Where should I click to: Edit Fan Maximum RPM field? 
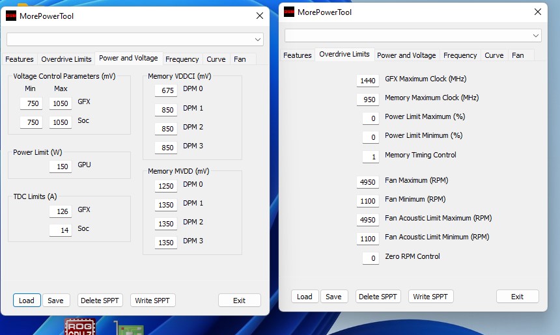point(367,182)
